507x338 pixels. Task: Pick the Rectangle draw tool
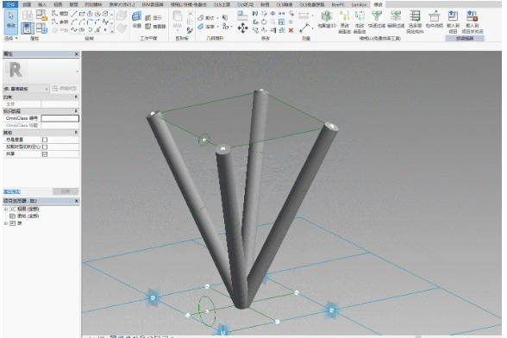82,14
